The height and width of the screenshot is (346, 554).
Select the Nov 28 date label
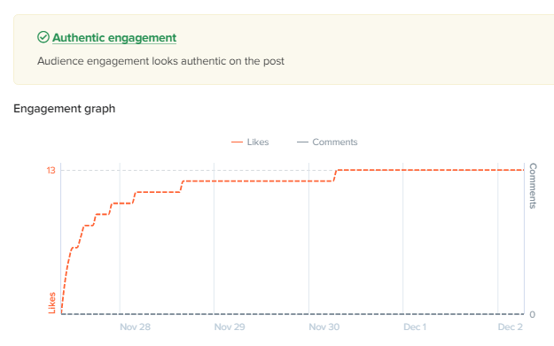pyautogui.click(x=135, y=327)
